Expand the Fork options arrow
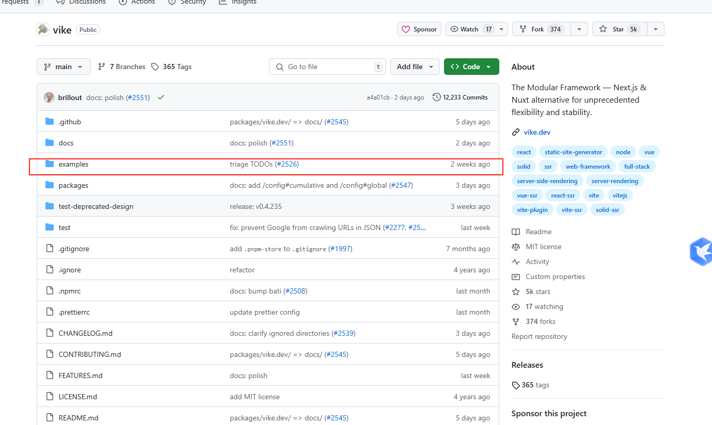 pyautogui.click(x=579, y=29)
